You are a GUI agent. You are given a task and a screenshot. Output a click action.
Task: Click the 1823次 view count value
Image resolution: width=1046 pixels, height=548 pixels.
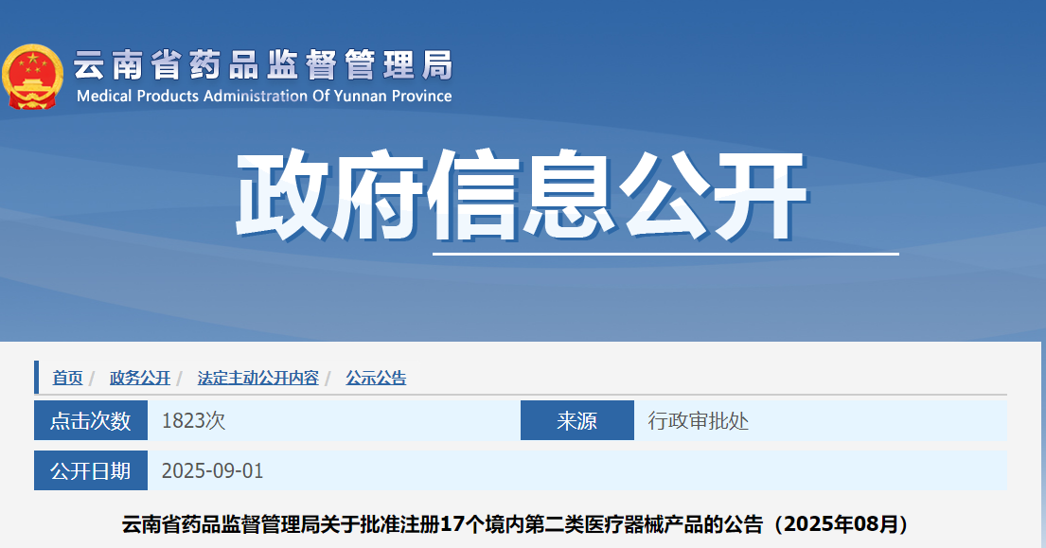click(194, 421)
